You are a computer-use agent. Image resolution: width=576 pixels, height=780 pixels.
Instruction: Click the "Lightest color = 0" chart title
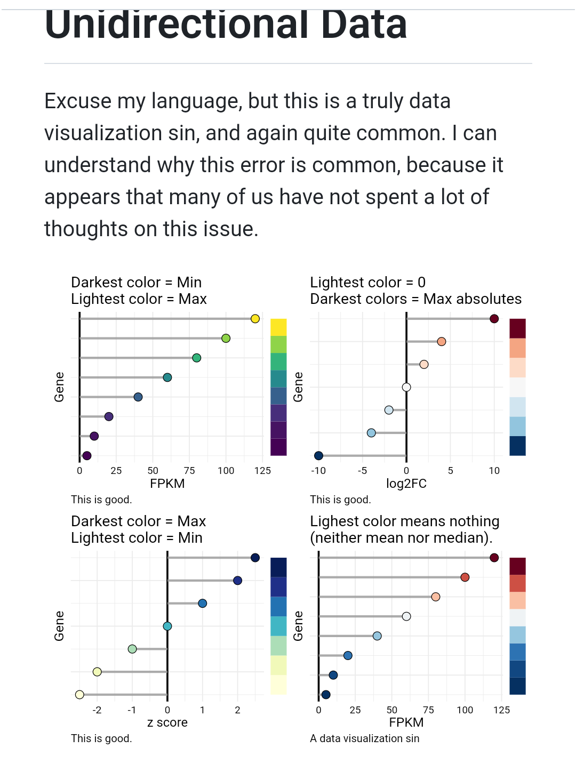pyautogui.click(x=367, y=283)
